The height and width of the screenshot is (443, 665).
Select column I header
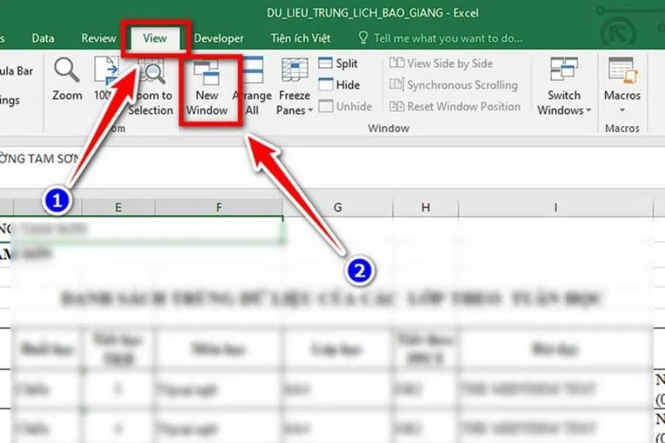tap(556, 207)
